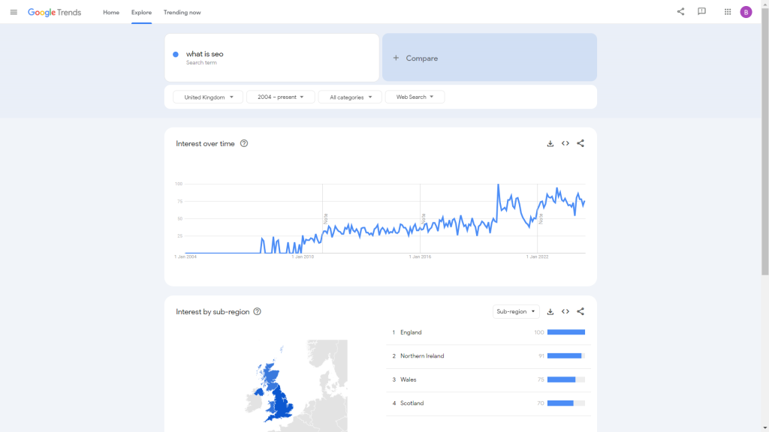769x432 pixels.
Task: Open the United Kingdom region dropdown
Action: point(207,97)
